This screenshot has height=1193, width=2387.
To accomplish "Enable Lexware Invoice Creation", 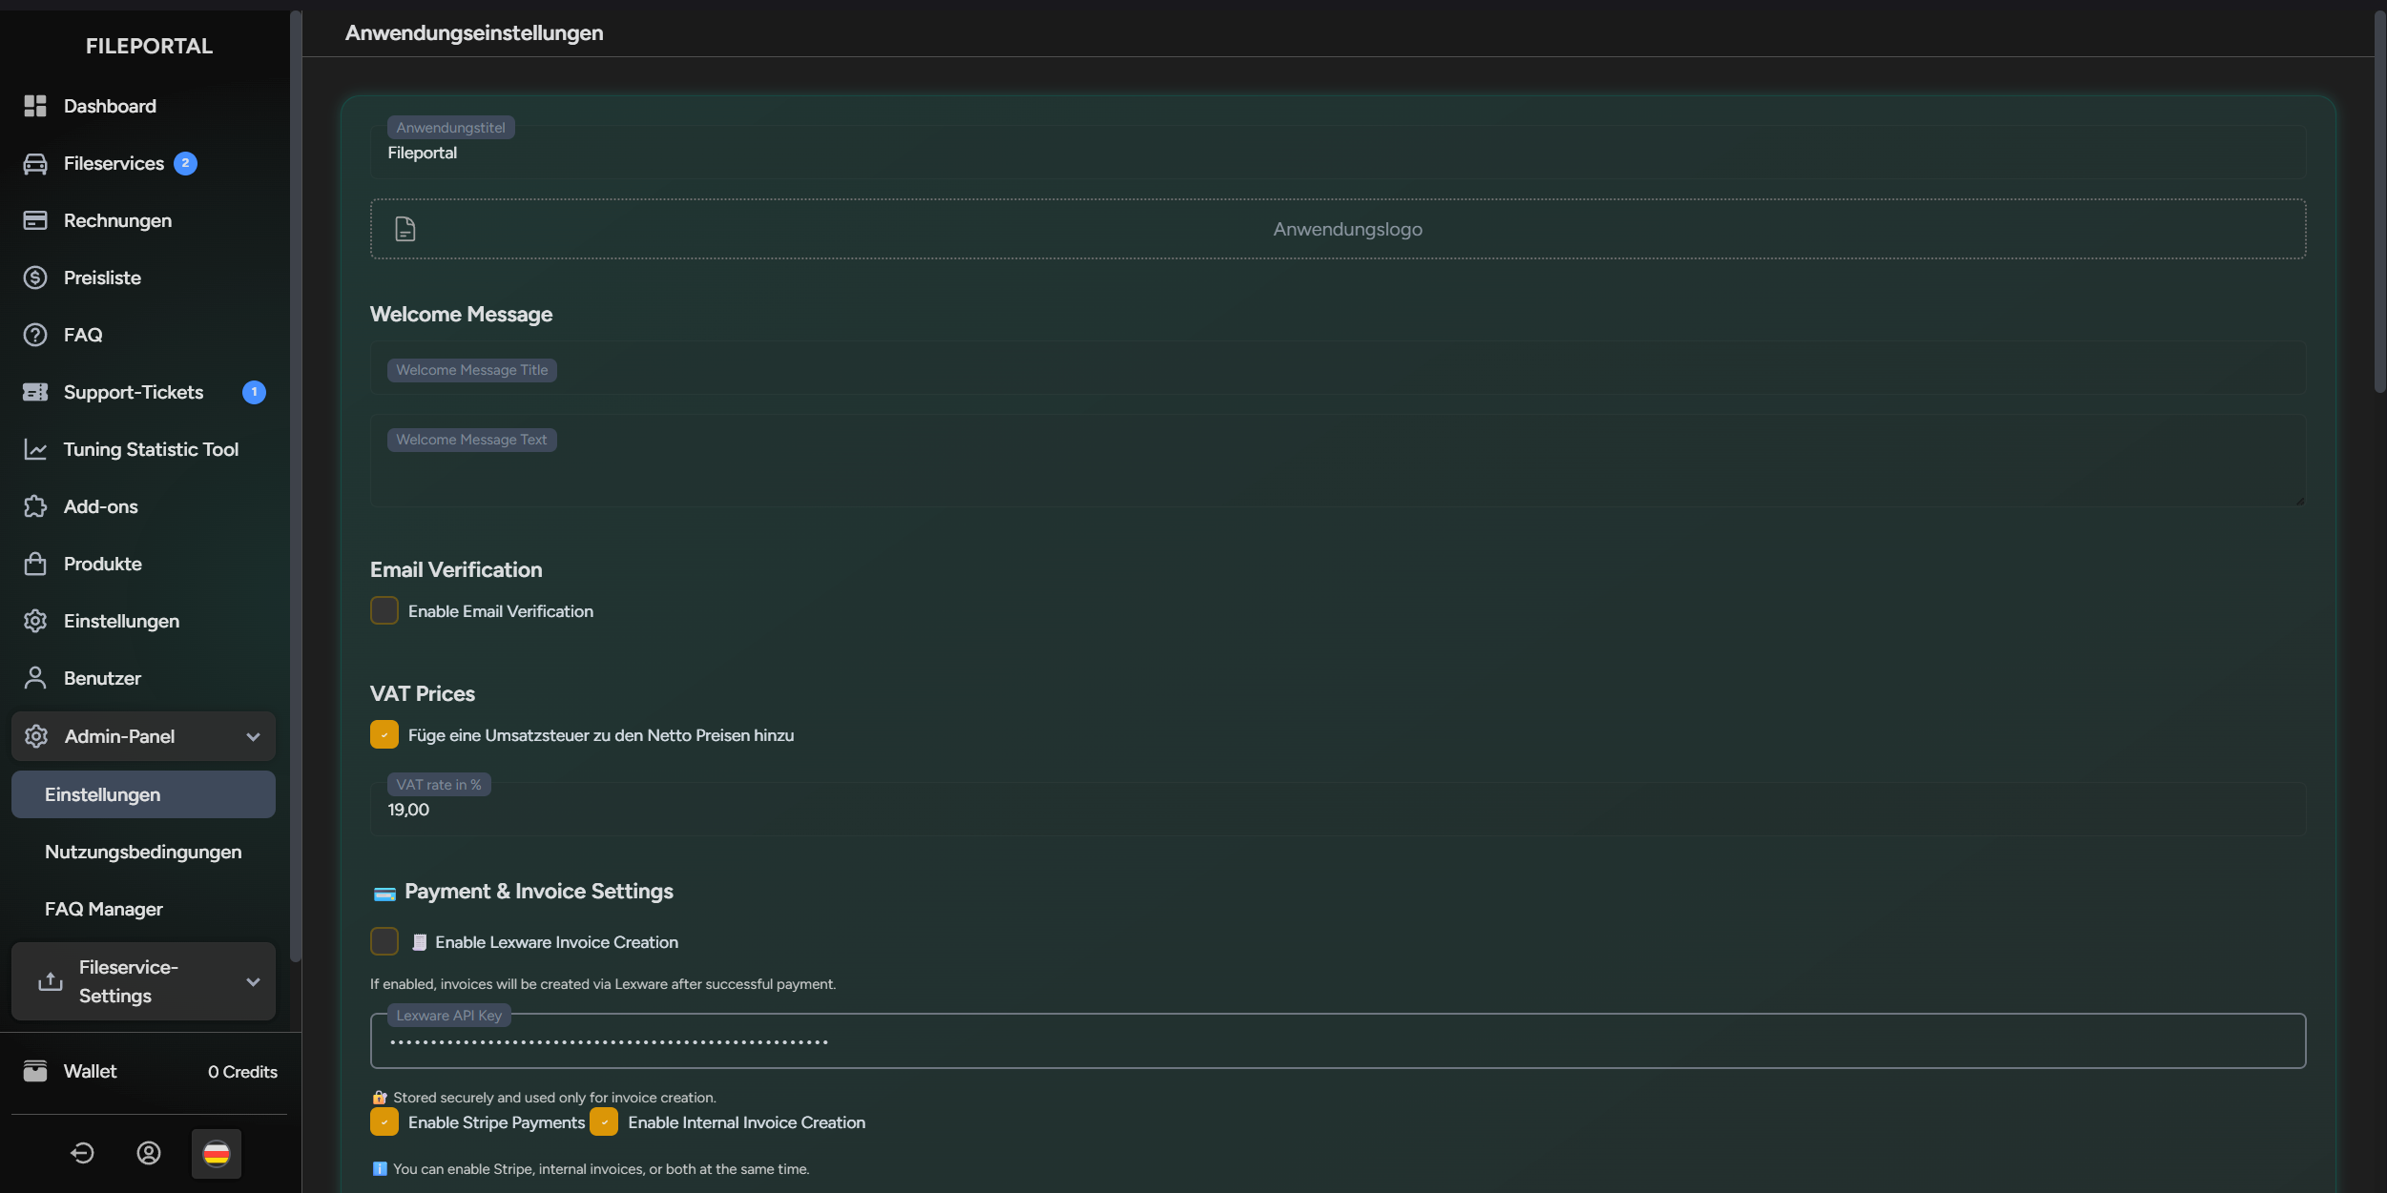I will [384, 941].
